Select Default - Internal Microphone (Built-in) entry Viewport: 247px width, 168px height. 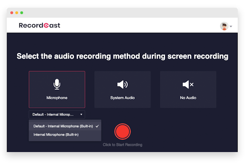65,126
